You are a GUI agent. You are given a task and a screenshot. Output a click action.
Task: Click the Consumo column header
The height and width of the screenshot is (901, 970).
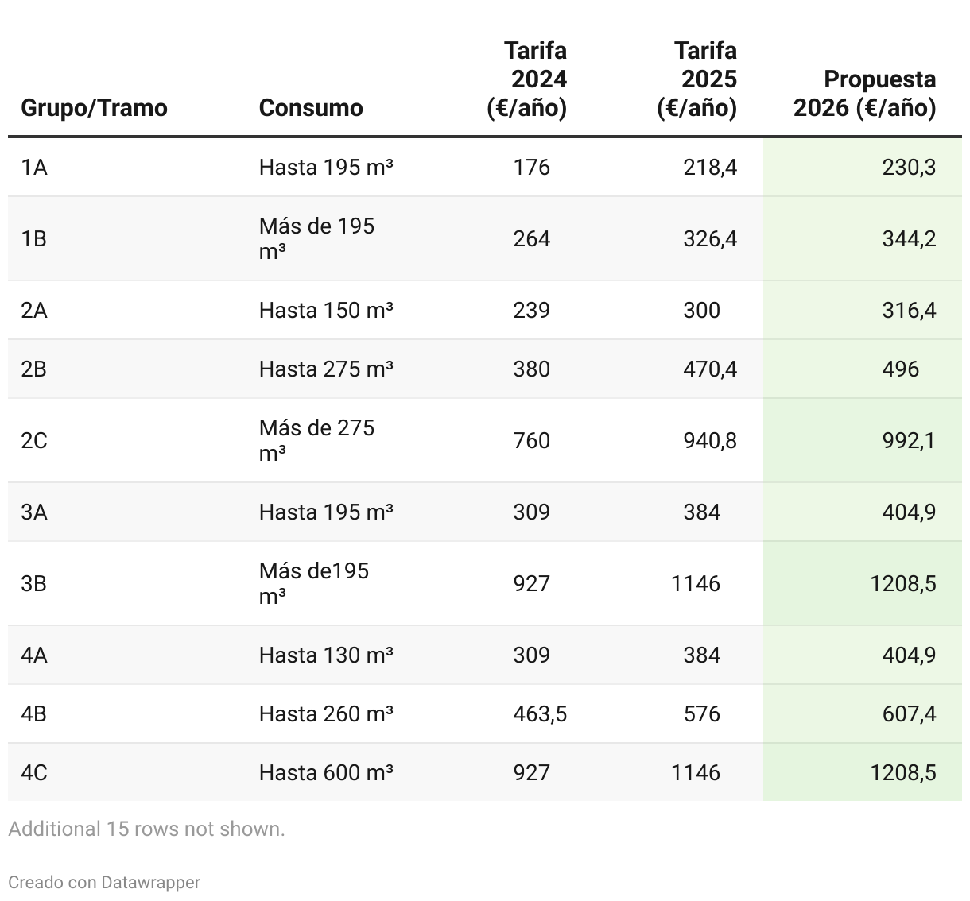(x=311, y=108)
